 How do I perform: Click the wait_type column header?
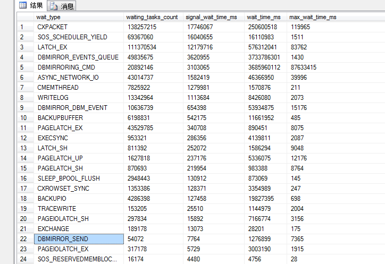tap(78, 17)
